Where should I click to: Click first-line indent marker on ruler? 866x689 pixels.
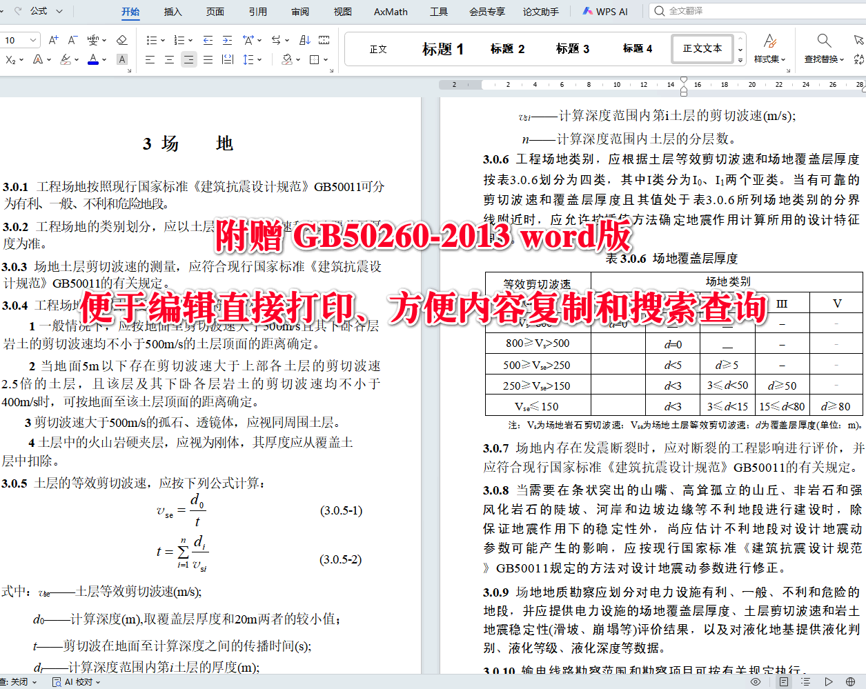click(x=684, y=80)
